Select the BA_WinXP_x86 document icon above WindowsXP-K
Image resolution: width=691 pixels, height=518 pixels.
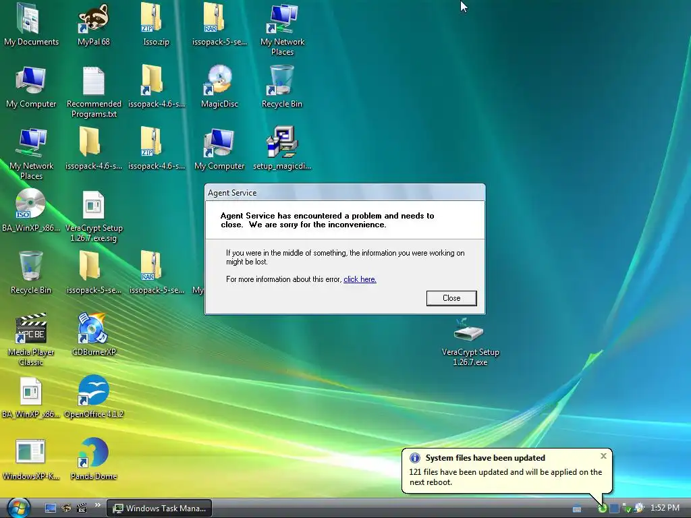click(x=31, y=397)
